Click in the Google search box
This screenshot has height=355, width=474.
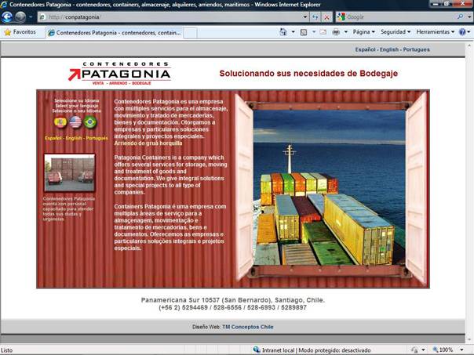point(398,16)
